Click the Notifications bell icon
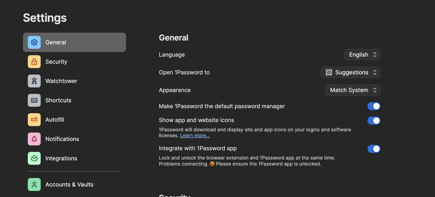Viewport: 435px width, 197px height. 34,139
